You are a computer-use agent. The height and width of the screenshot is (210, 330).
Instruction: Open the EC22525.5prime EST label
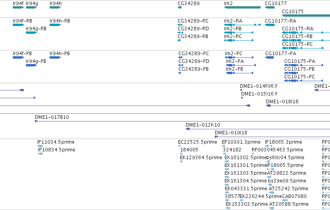coord(197,142)
